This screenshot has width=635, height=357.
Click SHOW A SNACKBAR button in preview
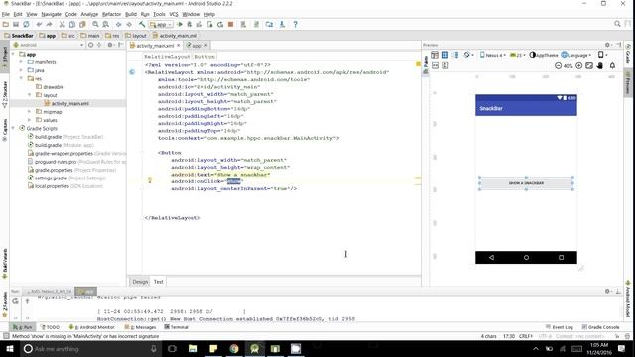coord(526,183)
